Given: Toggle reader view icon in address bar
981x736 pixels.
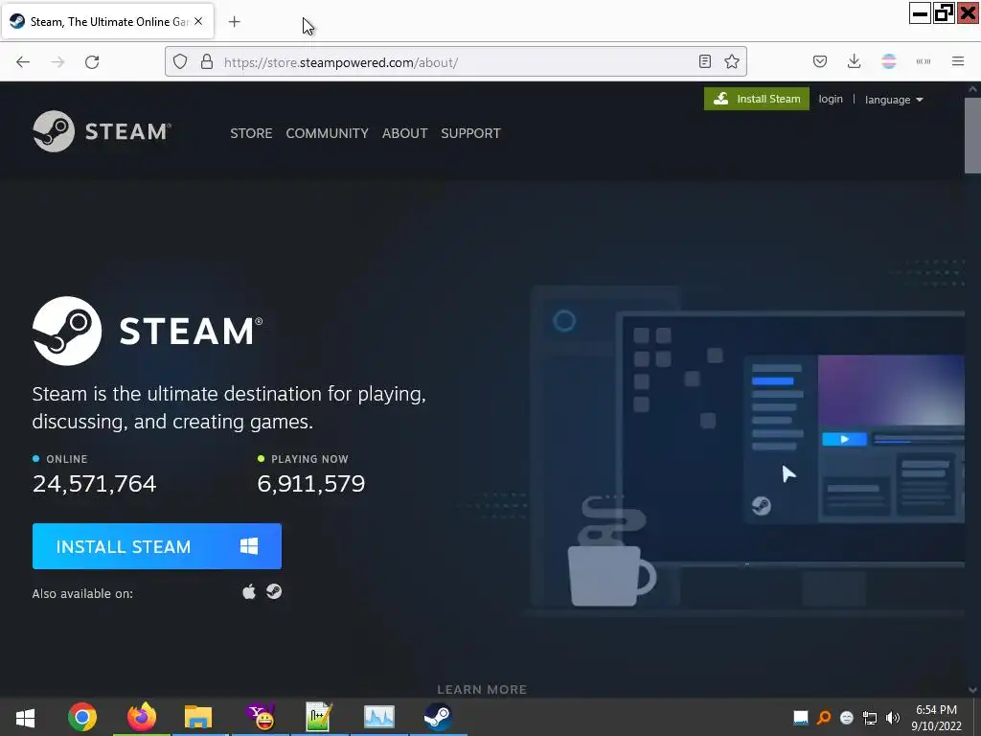Looking at the screenshot, I should [705, 61].
